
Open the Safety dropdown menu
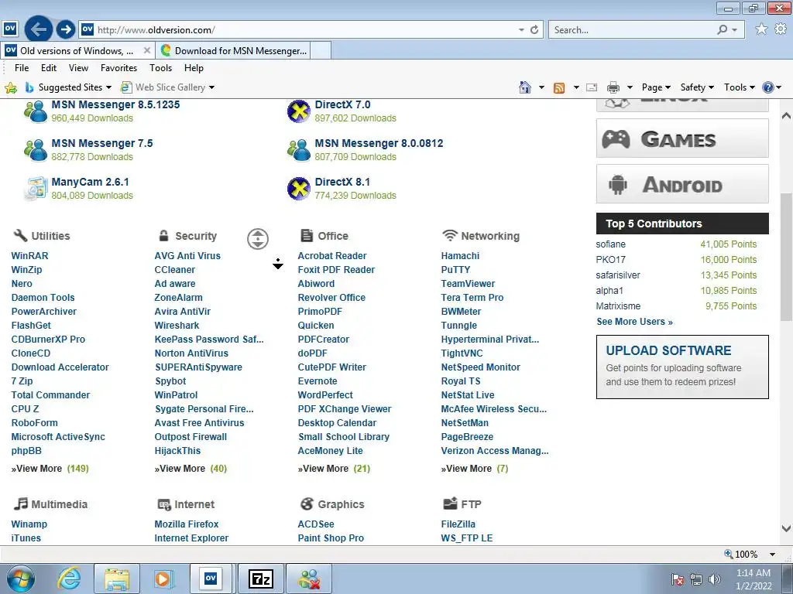coord(697,87)
